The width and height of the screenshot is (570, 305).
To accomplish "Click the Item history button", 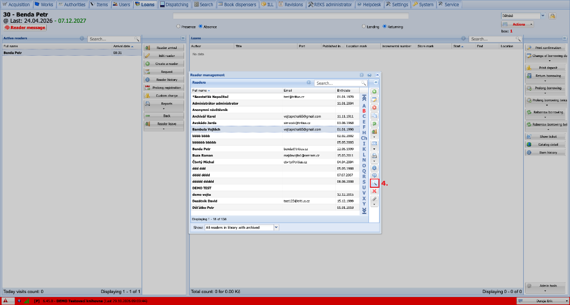I will pyautogui.click(x=545, y=152).
